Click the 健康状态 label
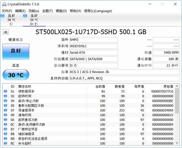Image resolution: width=182 pixels, height=148 pixels. (16, 40)
